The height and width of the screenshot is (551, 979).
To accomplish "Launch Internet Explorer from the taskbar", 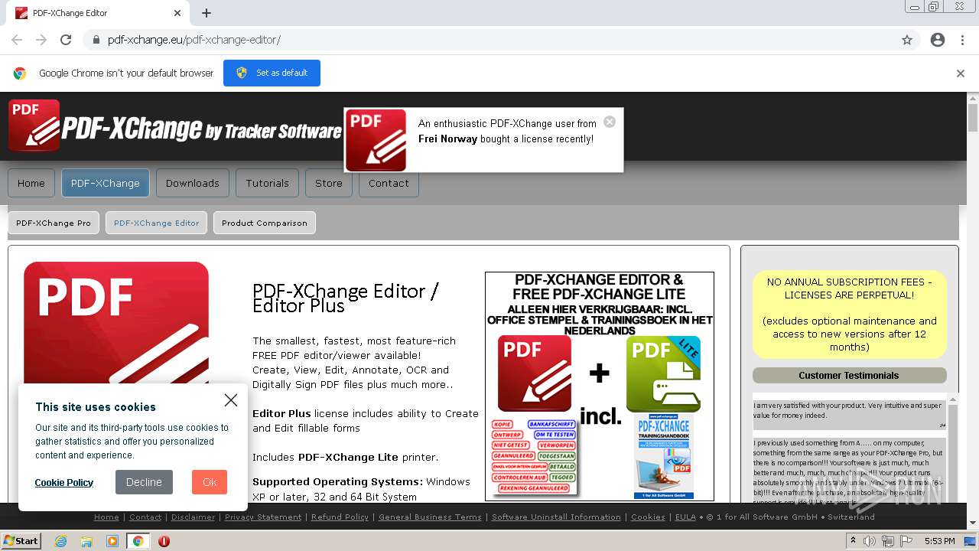I will click(60, 541).
